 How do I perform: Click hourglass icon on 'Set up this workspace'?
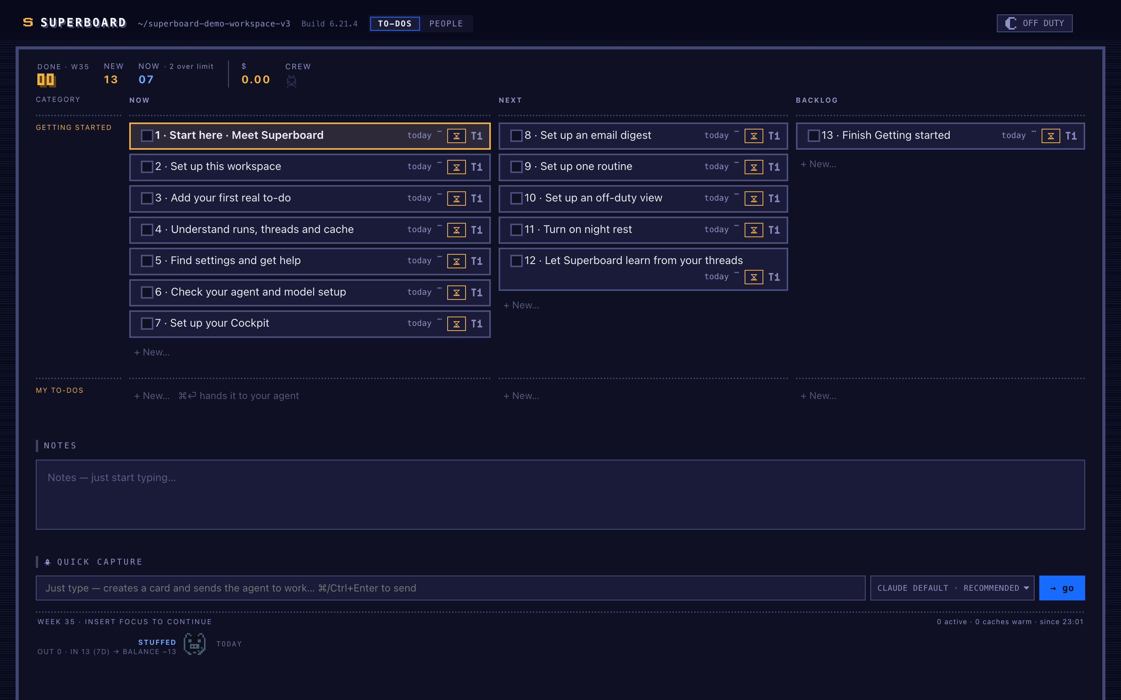pyautogui.click(x=456, y=167)
